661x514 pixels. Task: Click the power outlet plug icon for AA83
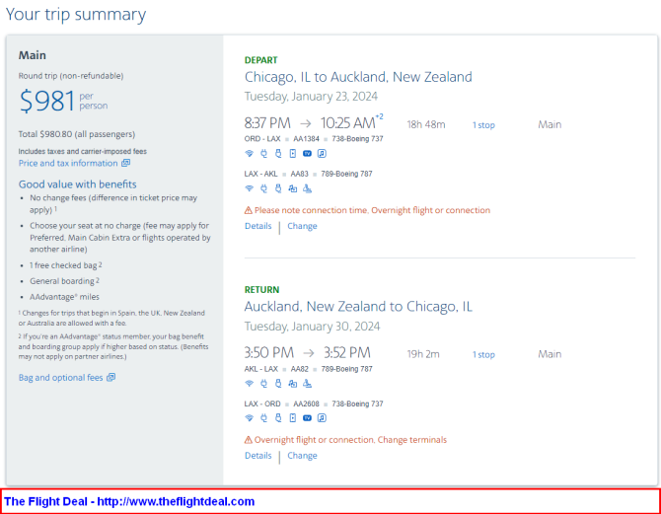click(x=263, y=188)
